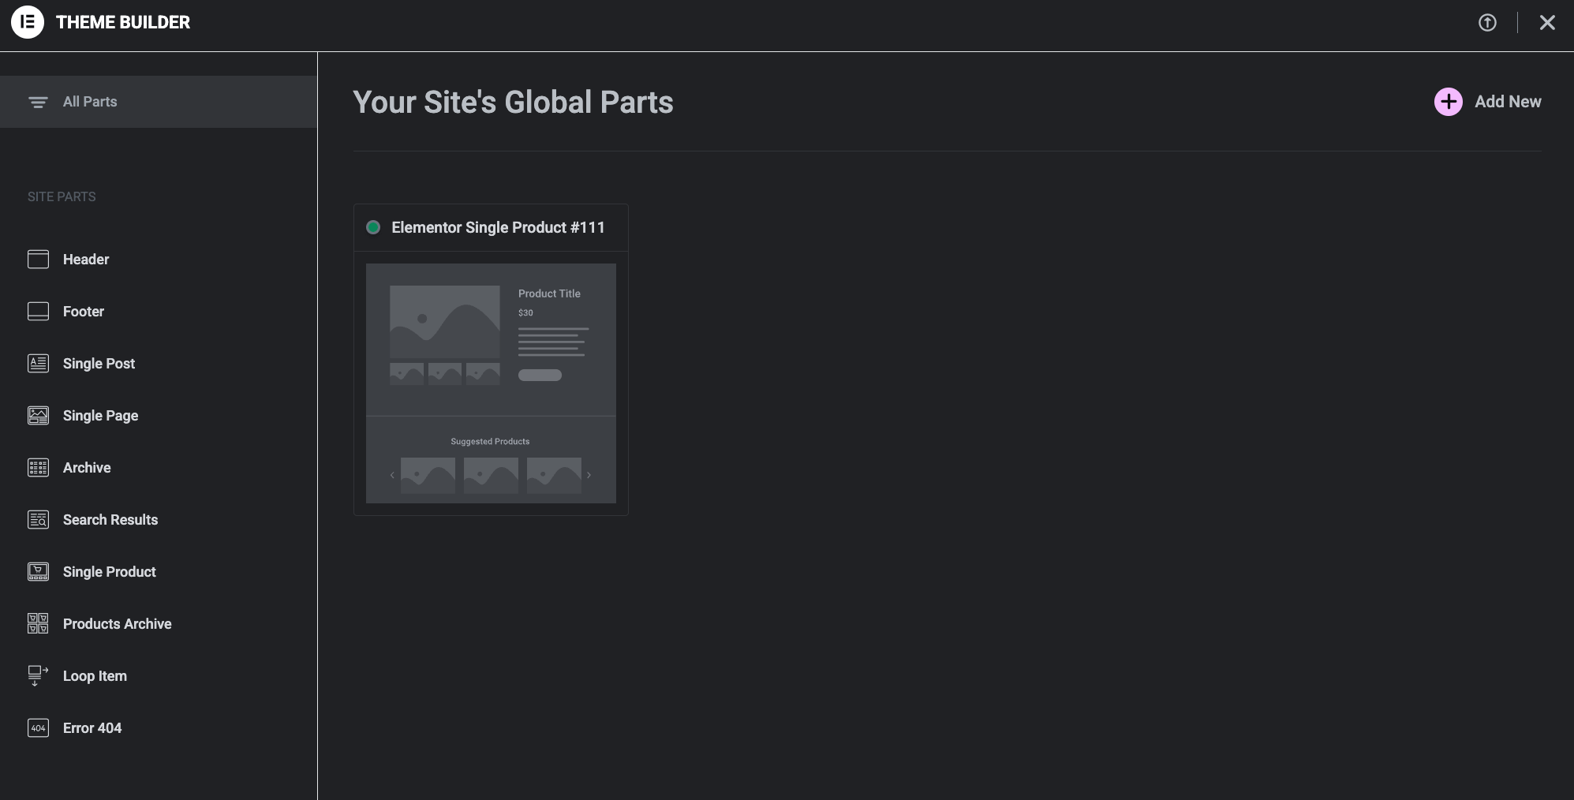The image size is (1574, 800).
Task: Select the Archive grid icon
Action: pos(38,467)
